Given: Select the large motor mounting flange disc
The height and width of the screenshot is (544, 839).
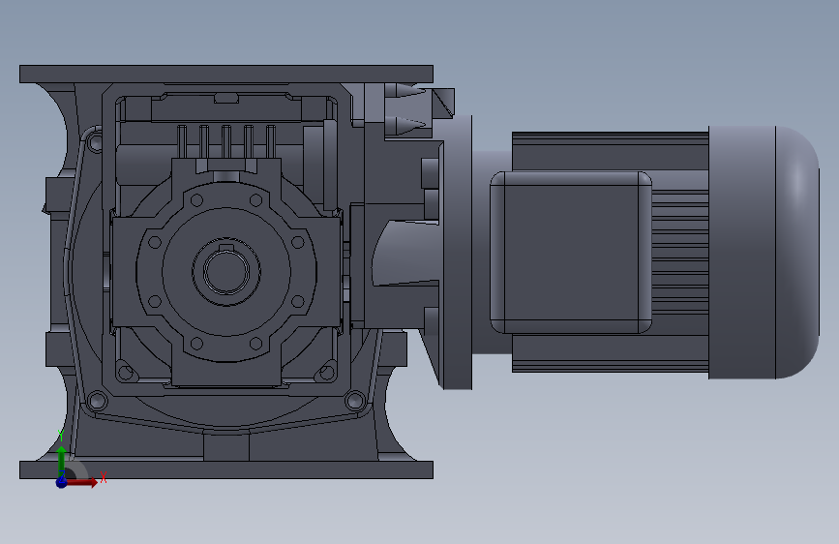Looking at the screenshot, I should [x=456, y=252].
